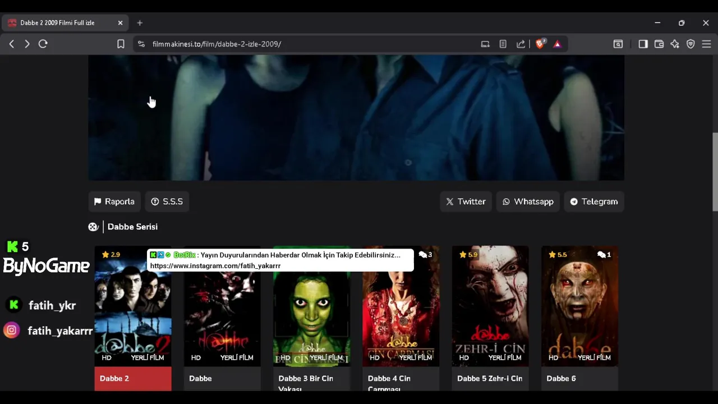718x404 pixels.
Task: Click the Dabbe 2 title link
Action: 114,378
